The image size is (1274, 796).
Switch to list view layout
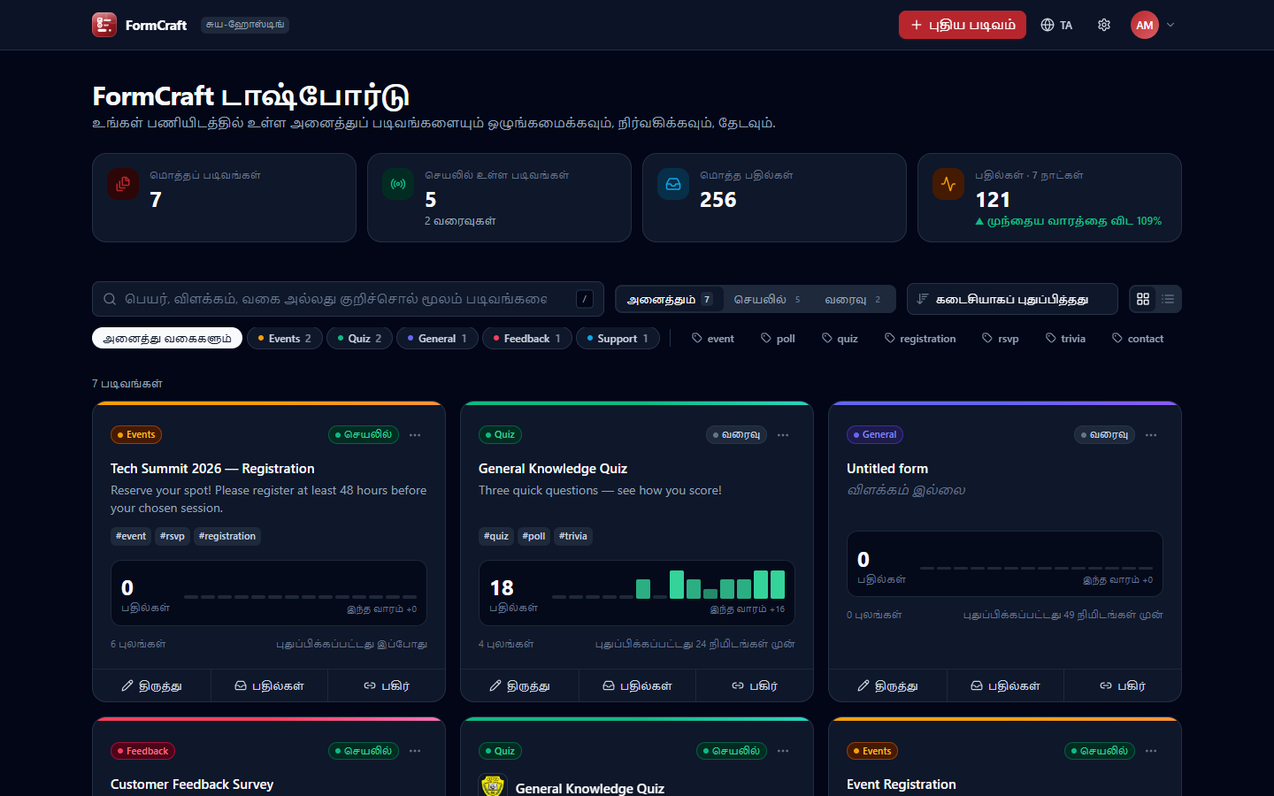(x=1168, y=299)
